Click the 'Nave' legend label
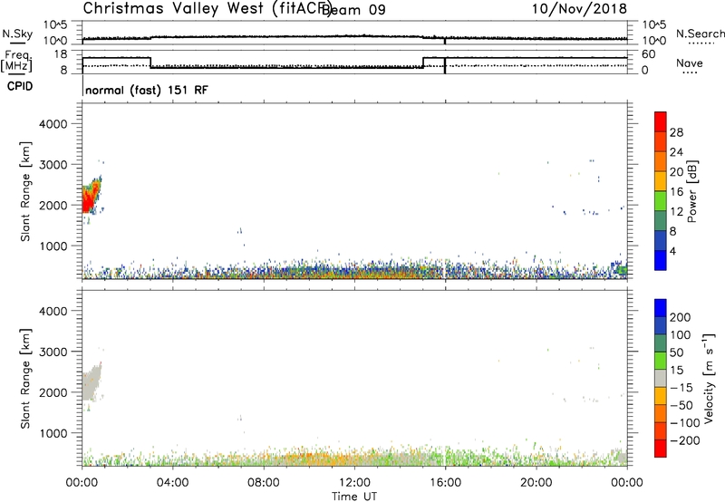The height and width of the screenshot is (502, 725). (690, 63)
